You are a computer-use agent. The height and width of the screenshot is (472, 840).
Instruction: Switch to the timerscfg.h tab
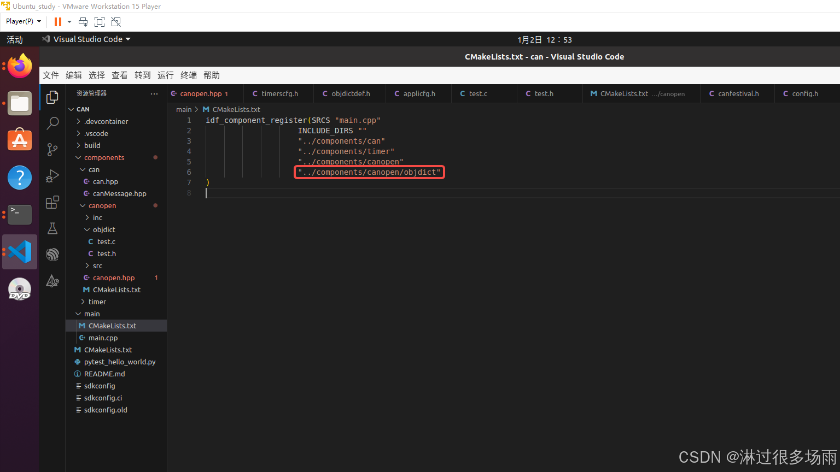(279, 94)
